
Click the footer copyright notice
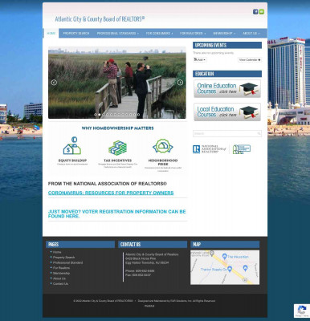(x=103, y=301)
